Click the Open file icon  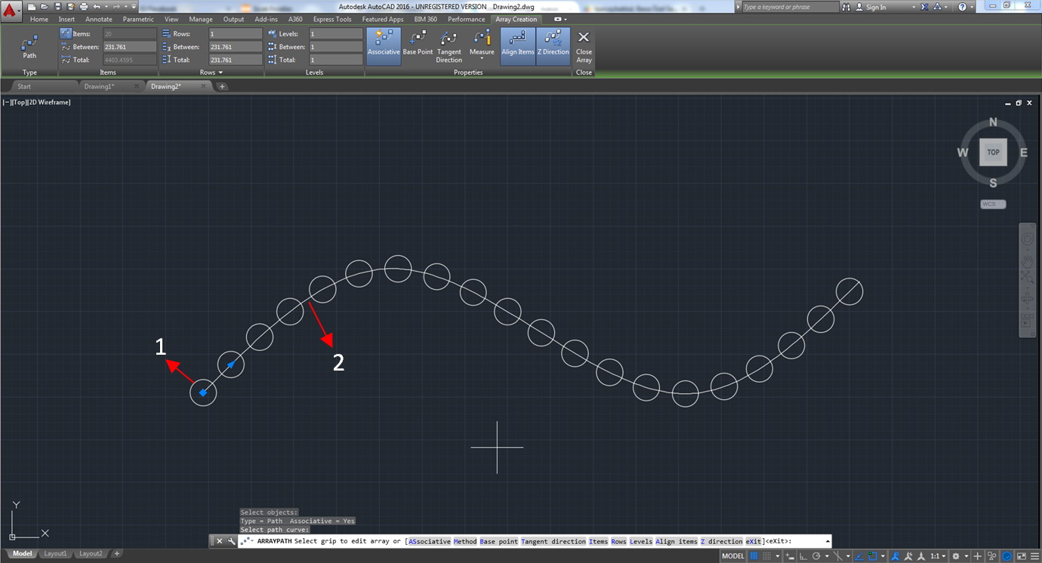coord(45,7)
